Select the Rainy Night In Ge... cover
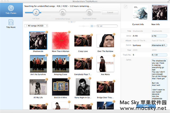This screenshot has height=113, width=170. [83, 87]
